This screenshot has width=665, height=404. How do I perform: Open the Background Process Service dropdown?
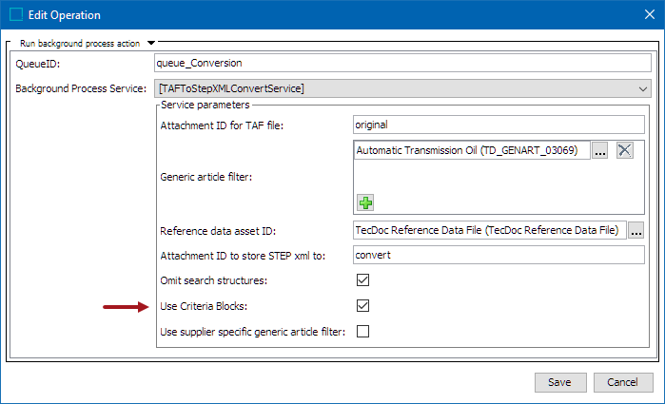(402, 88)
